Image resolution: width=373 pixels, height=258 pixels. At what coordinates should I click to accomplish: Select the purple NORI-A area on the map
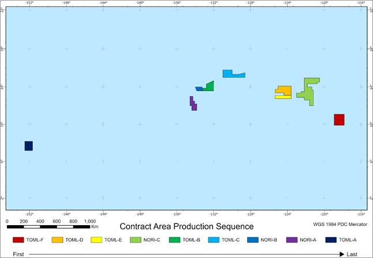193,104
